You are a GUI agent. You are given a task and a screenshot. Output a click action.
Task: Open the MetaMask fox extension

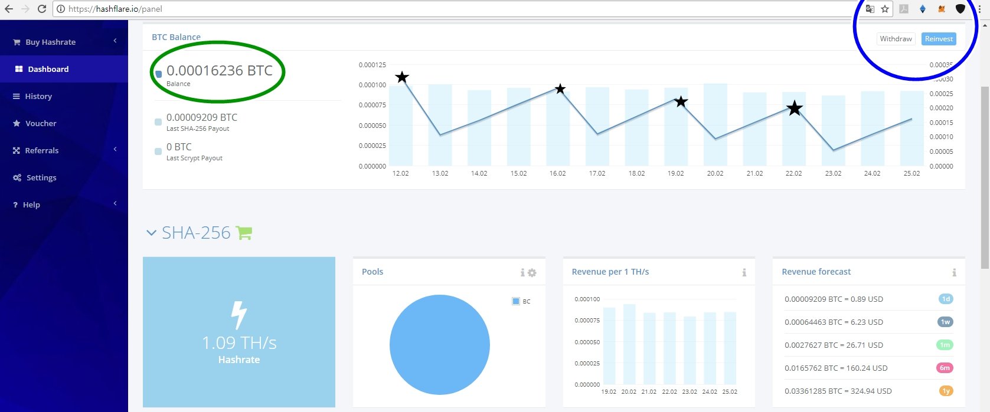pyautogui.click(x=942, y=9)
